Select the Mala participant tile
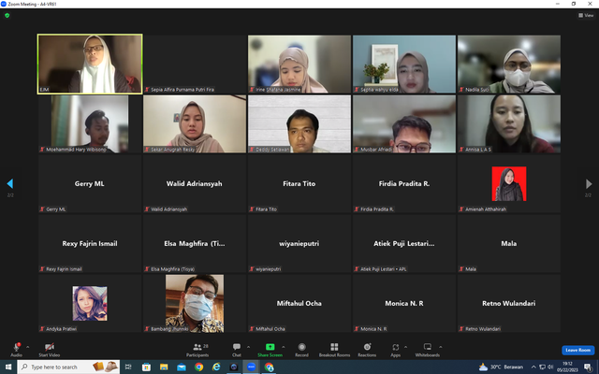 click(x=509, y=243)
